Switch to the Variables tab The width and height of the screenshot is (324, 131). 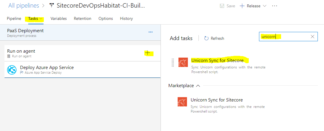coord(59,18)
